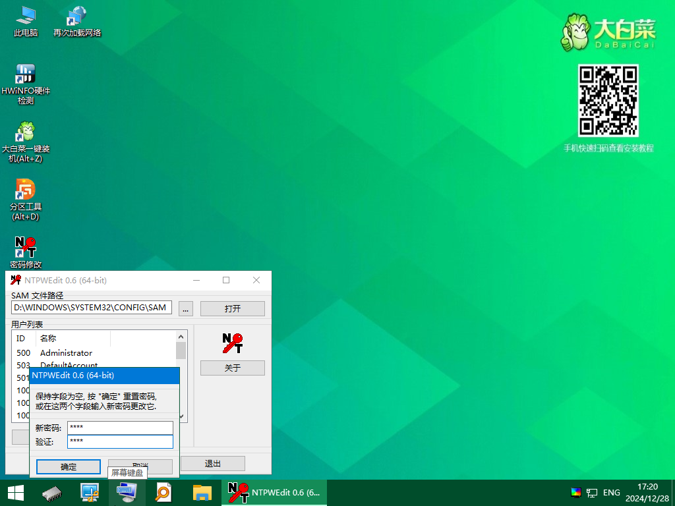Select Administrator in the user list
Image resolution: width=675 pixels, height=506 pixels.
pyautogui.click(x=66, y=353)
